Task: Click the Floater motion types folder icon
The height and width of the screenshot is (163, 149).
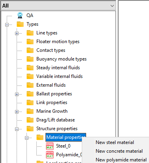Action: pyautogui.click(x=30, y=42)
